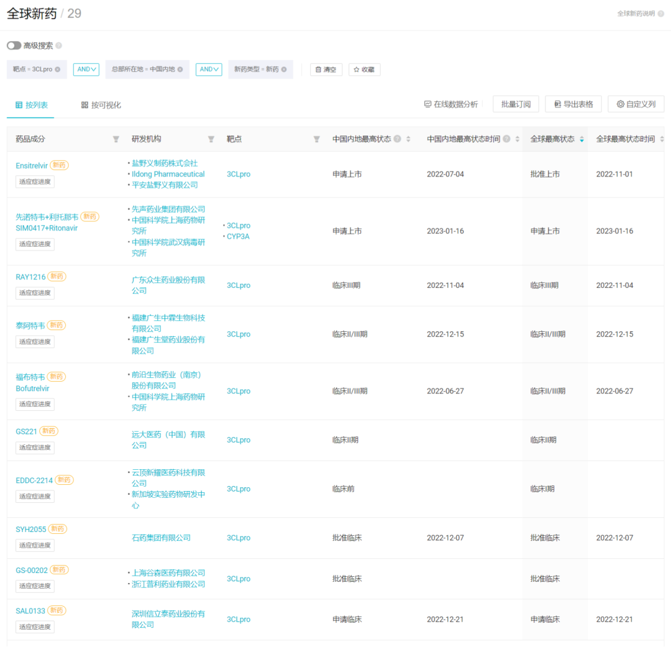
Task: Open 石药集团有限公司 link
Action: (x=161, y=538)
